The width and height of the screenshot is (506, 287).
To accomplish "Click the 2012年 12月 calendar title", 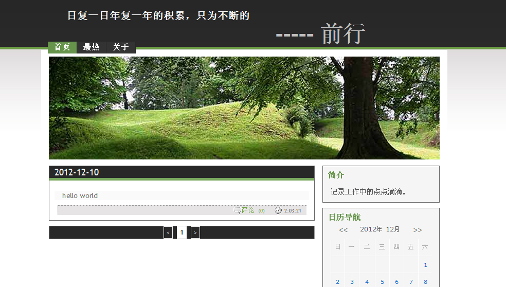I will (x=380, y=229).
